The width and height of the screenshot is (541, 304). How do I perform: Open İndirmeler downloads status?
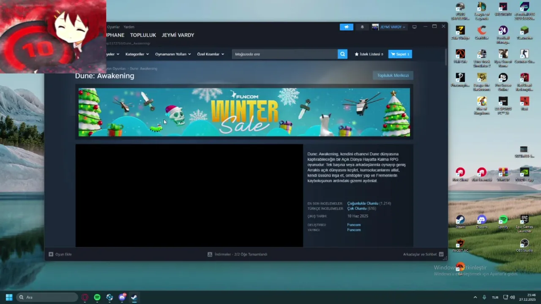point(237,254)
